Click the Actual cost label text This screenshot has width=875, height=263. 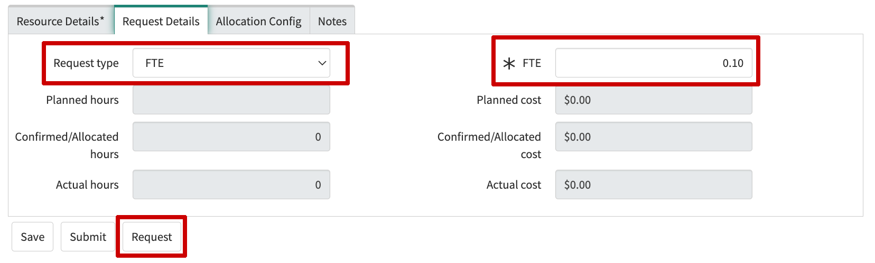514,185
